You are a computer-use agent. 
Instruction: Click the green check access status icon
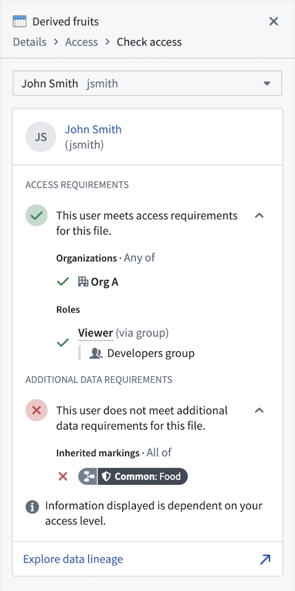[x=36, y=215]
